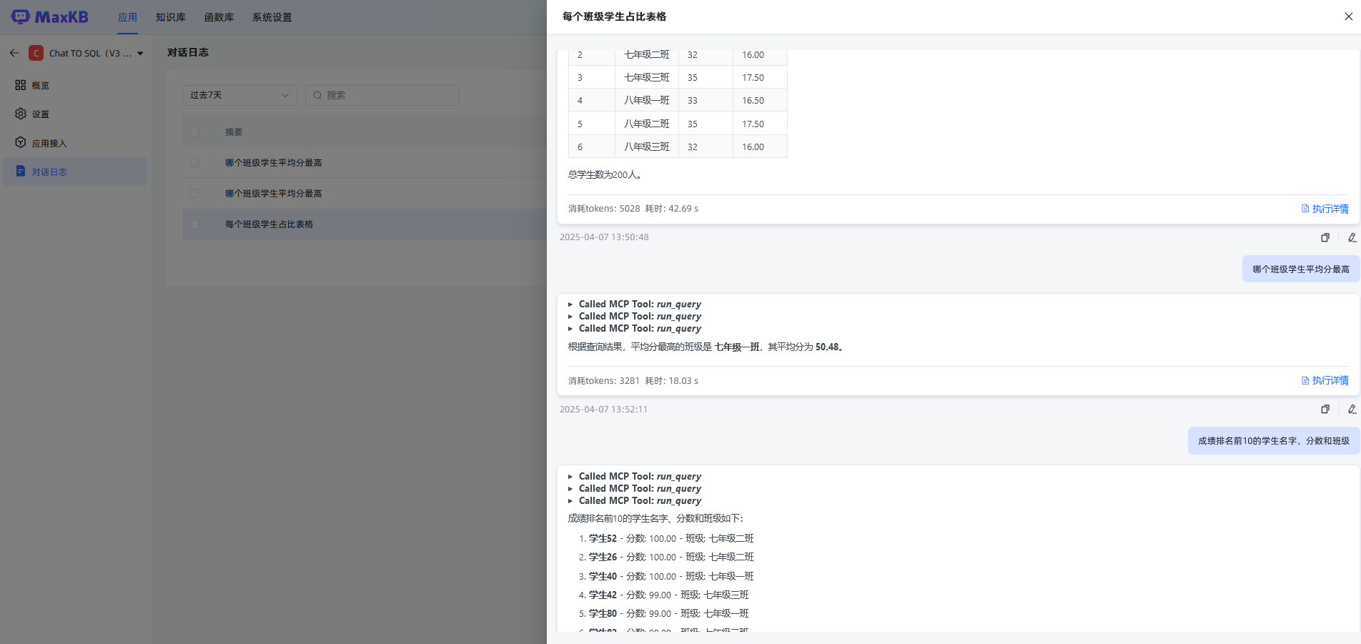The image size is (1361, 644).
Task: Click the text 总学生数为200人。
Action: click(x=605, y=174)
